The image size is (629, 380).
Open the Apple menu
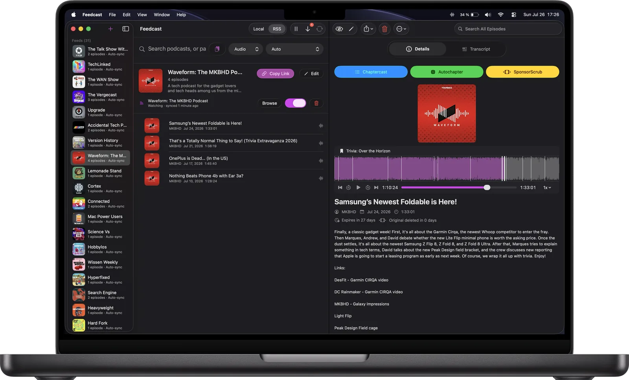tap(74, 15)
